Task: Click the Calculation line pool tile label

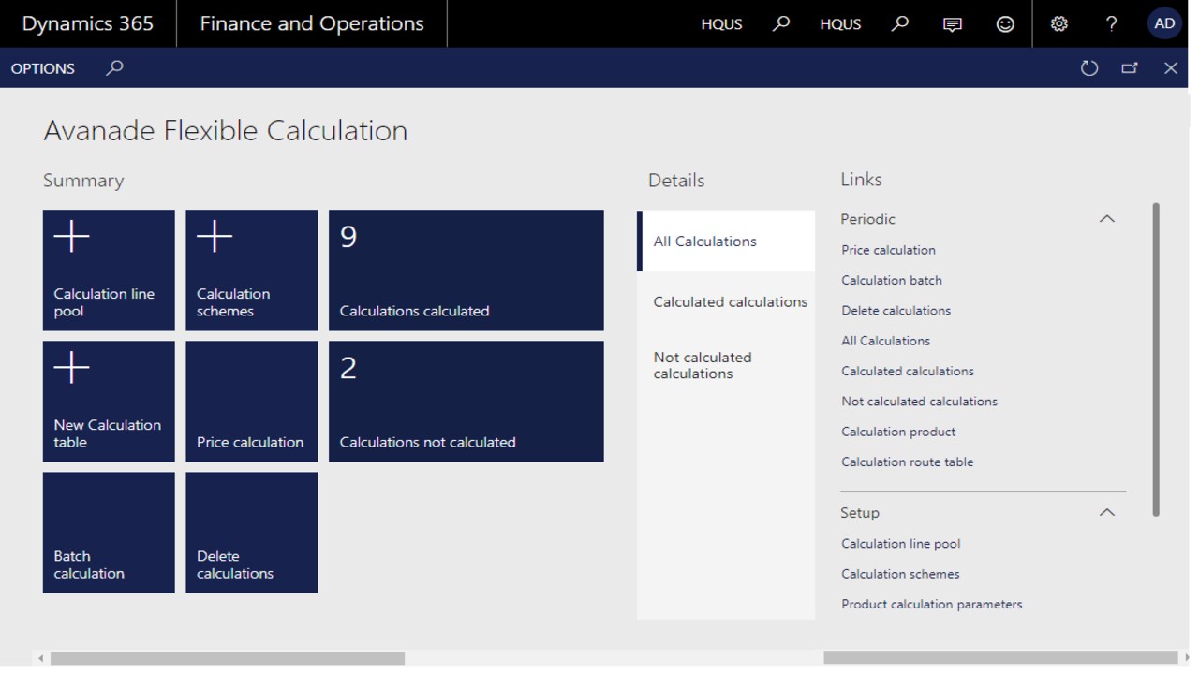Action: click(104, 302)
